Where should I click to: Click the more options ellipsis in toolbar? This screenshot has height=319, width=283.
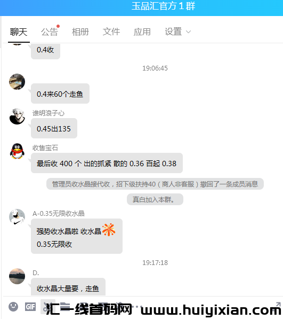[137, 307]
